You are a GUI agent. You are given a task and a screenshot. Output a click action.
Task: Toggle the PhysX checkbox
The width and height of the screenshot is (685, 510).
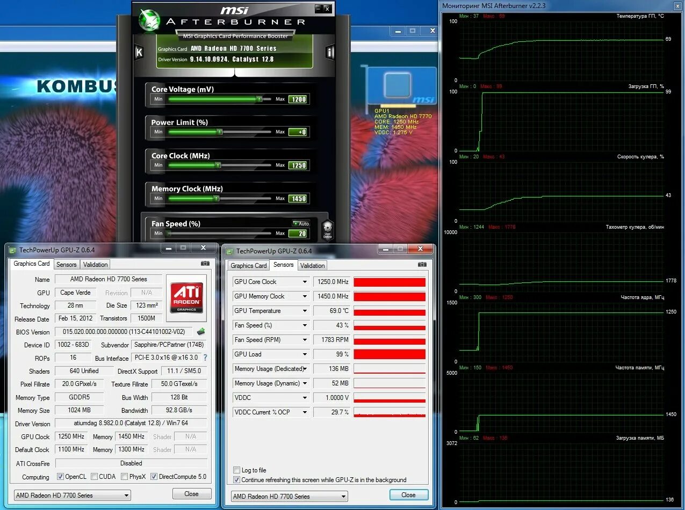124,476
